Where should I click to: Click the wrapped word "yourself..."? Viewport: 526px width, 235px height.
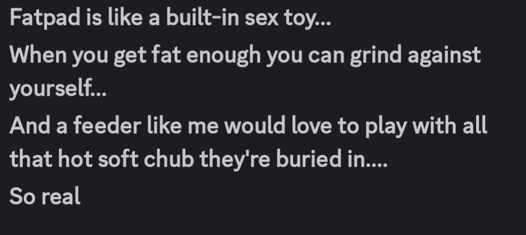58,91
